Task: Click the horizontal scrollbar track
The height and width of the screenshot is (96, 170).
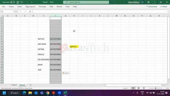Action: 134,85
